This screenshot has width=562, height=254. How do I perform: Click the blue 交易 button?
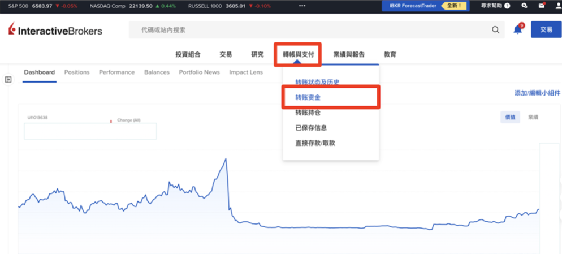[546, 30]
